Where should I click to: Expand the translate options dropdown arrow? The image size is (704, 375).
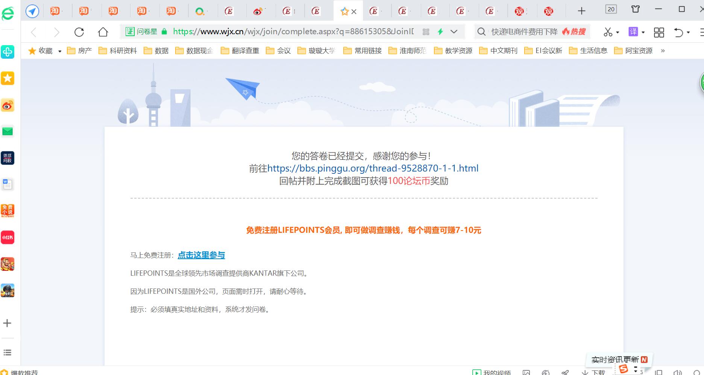[643, 33]
